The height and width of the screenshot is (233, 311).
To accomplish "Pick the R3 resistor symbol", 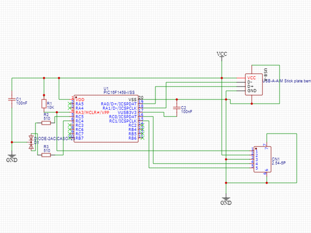I will click(x=47, y=155).
